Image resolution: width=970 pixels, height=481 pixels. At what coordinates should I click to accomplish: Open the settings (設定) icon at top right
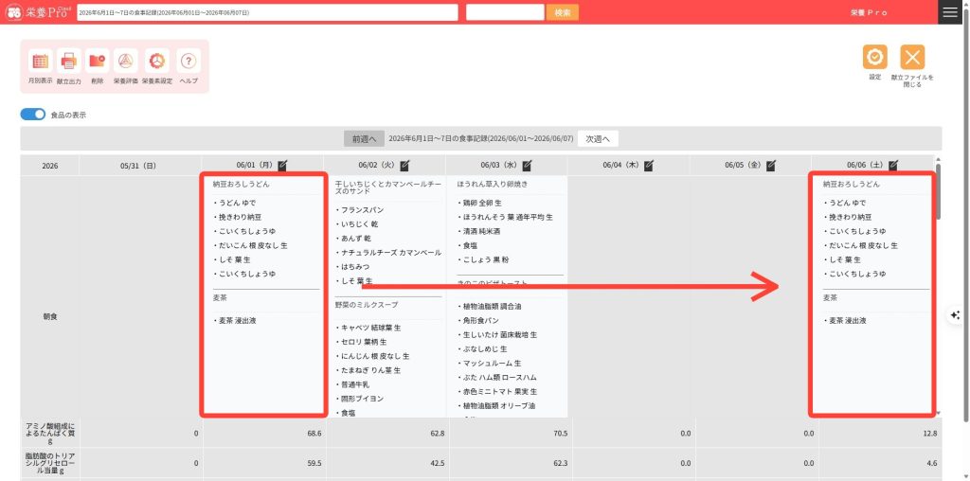(x=874, y=57)
